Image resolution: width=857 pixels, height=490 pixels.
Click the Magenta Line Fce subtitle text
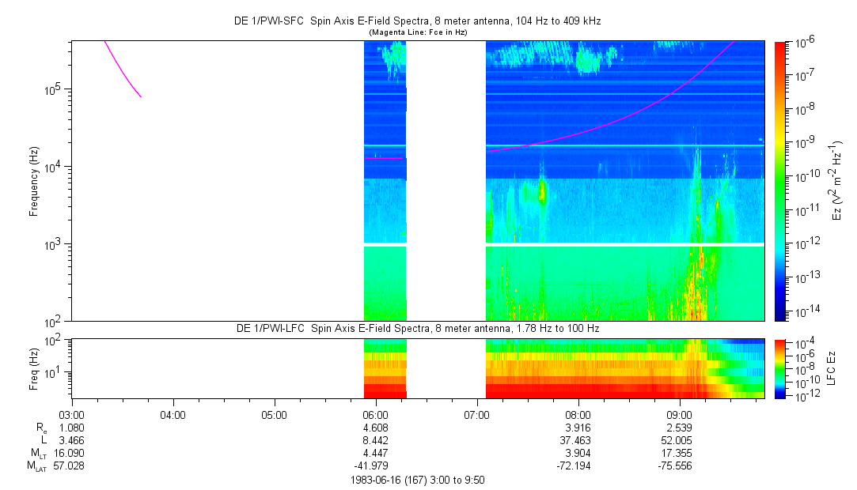coord(419,32)
